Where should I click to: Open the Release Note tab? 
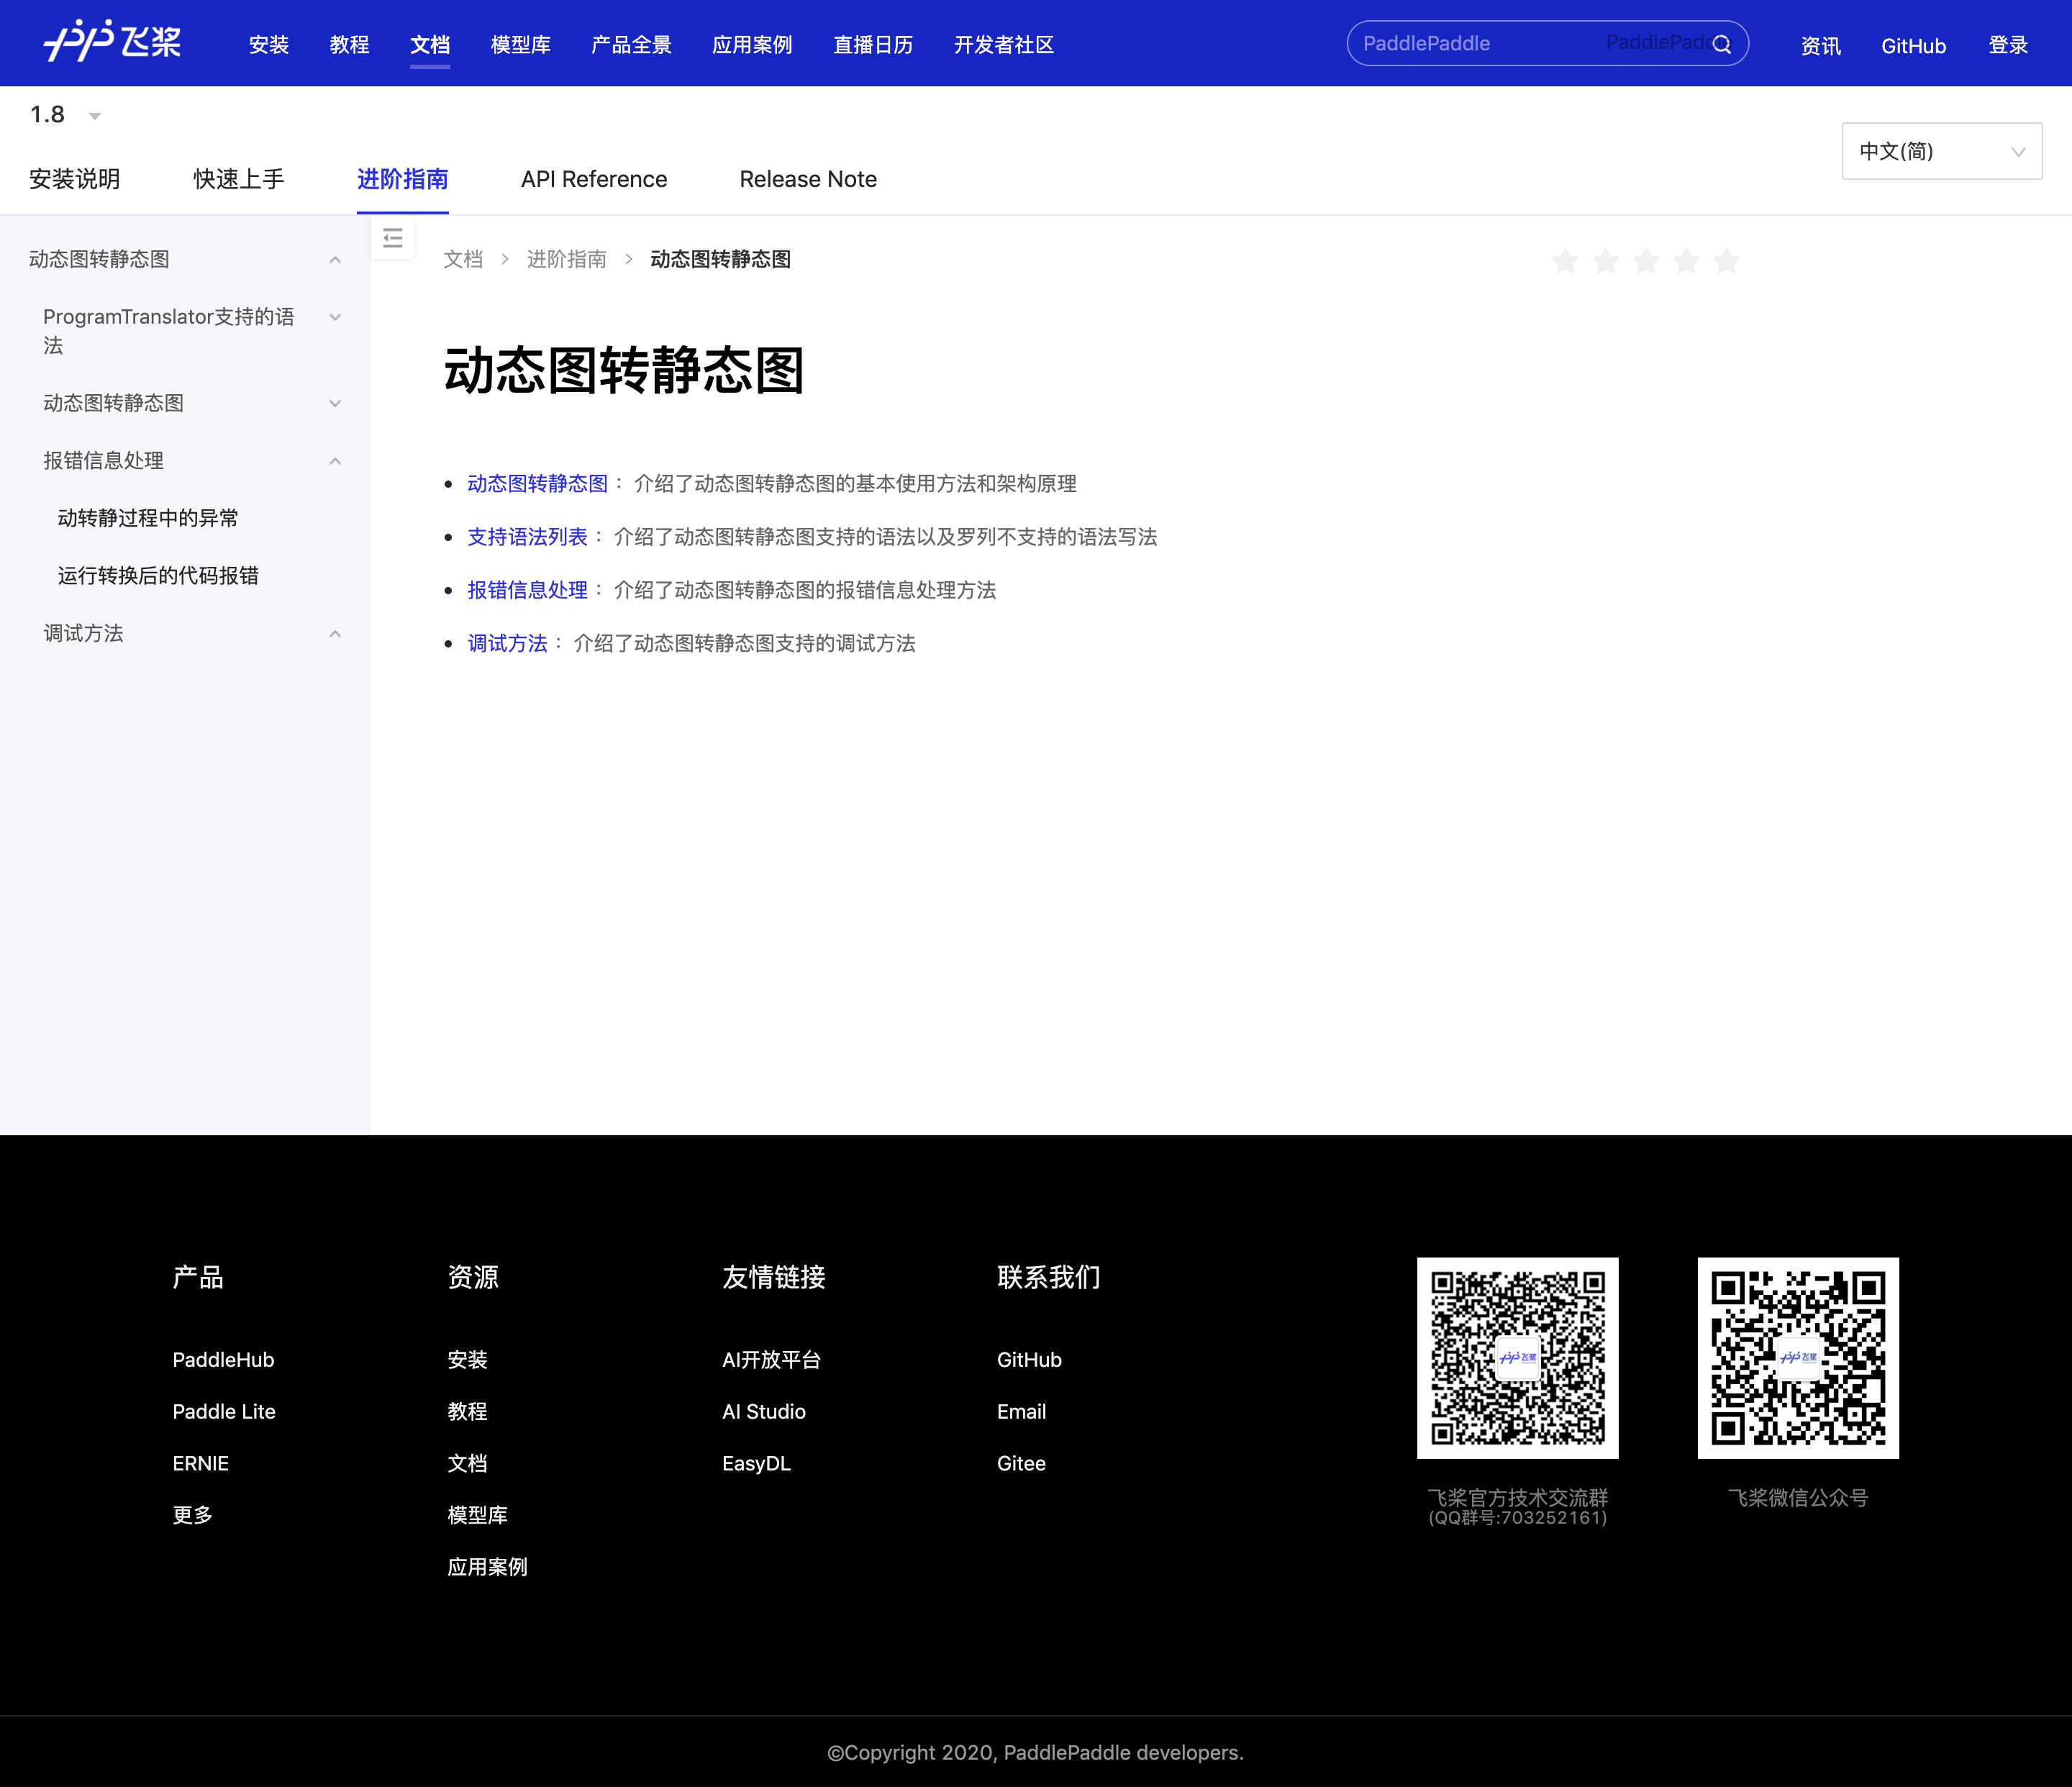[x=807, y=179]
